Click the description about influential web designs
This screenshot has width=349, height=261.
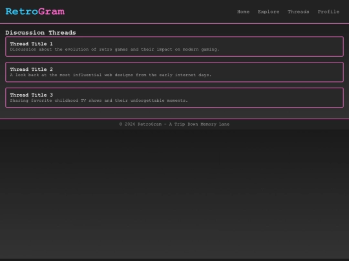coord(111,75)
